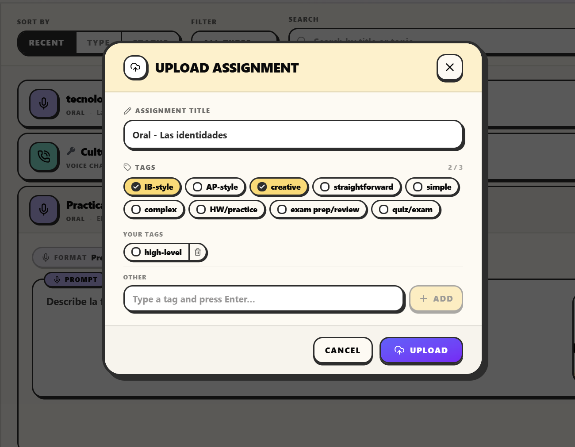Select the straightforward tag

click(x=356, y=187)
